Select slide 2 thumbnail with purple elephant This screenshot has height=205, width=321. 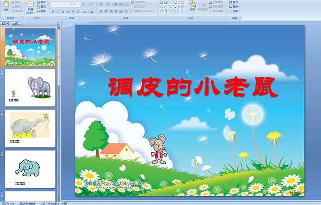(30, 88)
